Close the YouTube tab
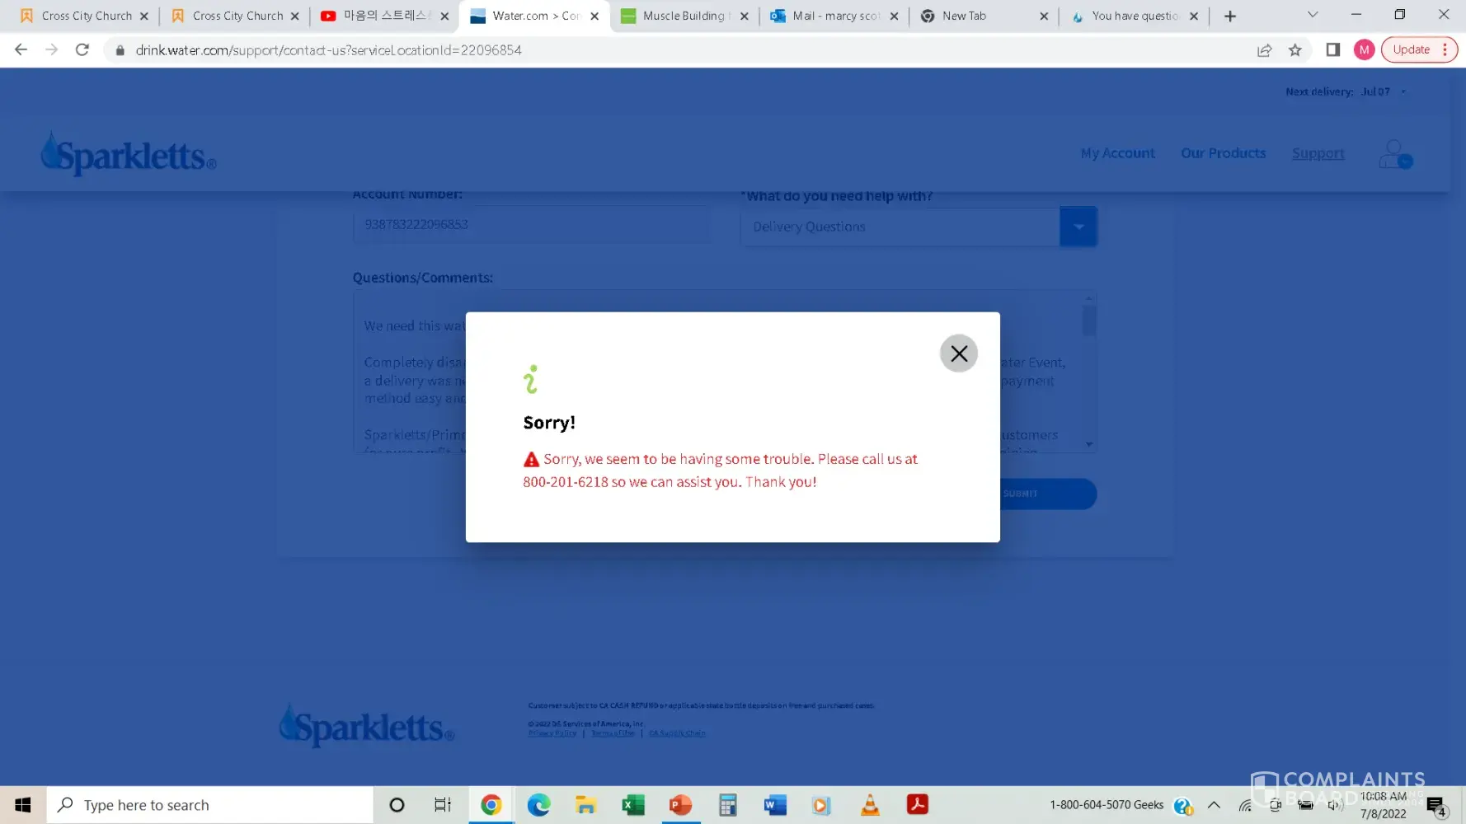This screenshot has width=1466, height=824. pos(444,16)
